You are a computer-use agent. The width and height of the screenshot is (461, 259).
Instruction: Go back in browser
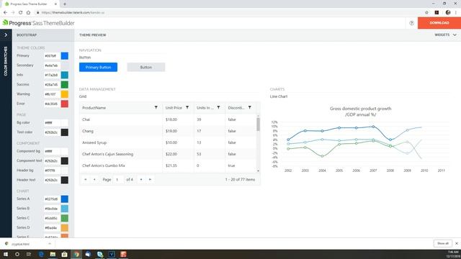click(x=5, y=13)
